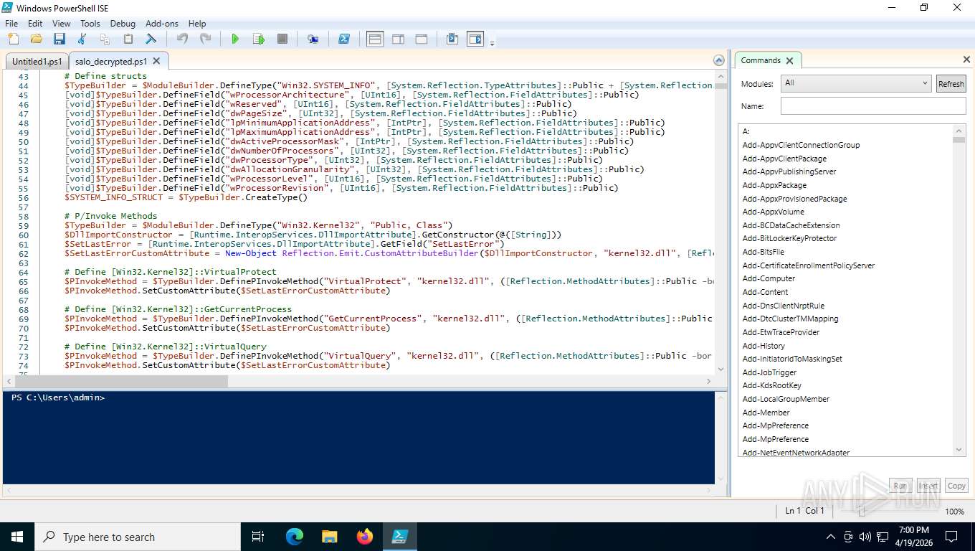Collapse the script pane with the round arrow
This screenshot has height=551, width=975.
point(719,61)
